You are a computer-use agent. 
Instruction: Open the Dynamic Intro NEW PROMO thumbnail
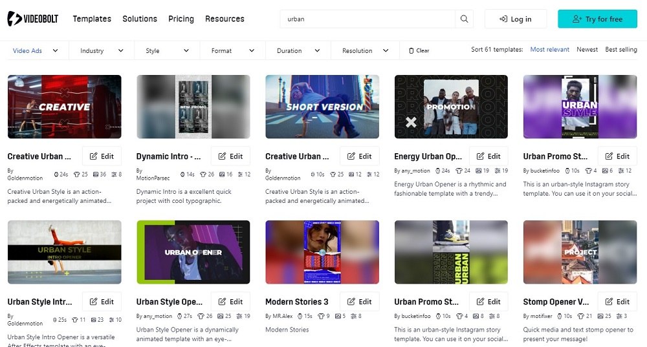[x=193, y=107]
